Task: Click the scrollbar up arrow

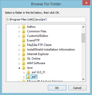Action: (x=83, y=27)
